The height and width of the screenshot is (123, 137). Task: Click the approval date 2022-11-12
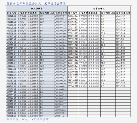(x=60, y=107)
